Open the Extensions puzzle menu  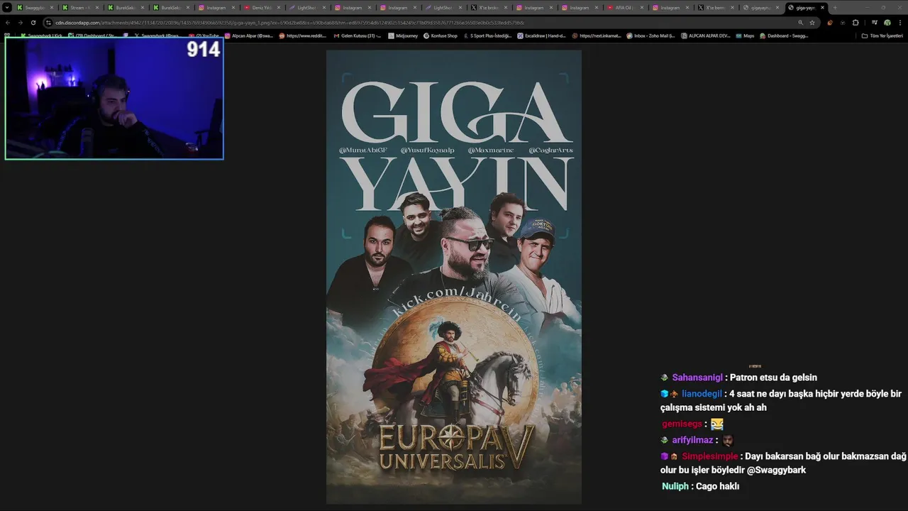pos(856,22)
